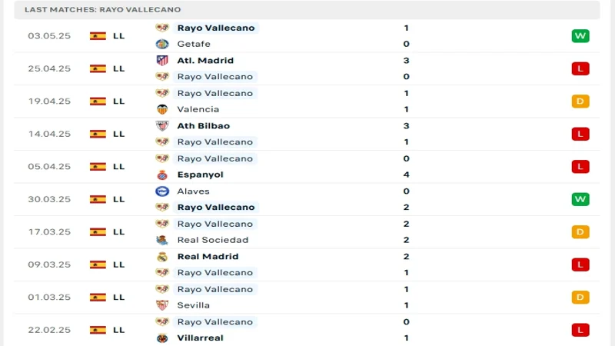This screenshot has height=346, width=615.
Task: Click the Sevilla club crest icon
Action: (x=162, y=305)
